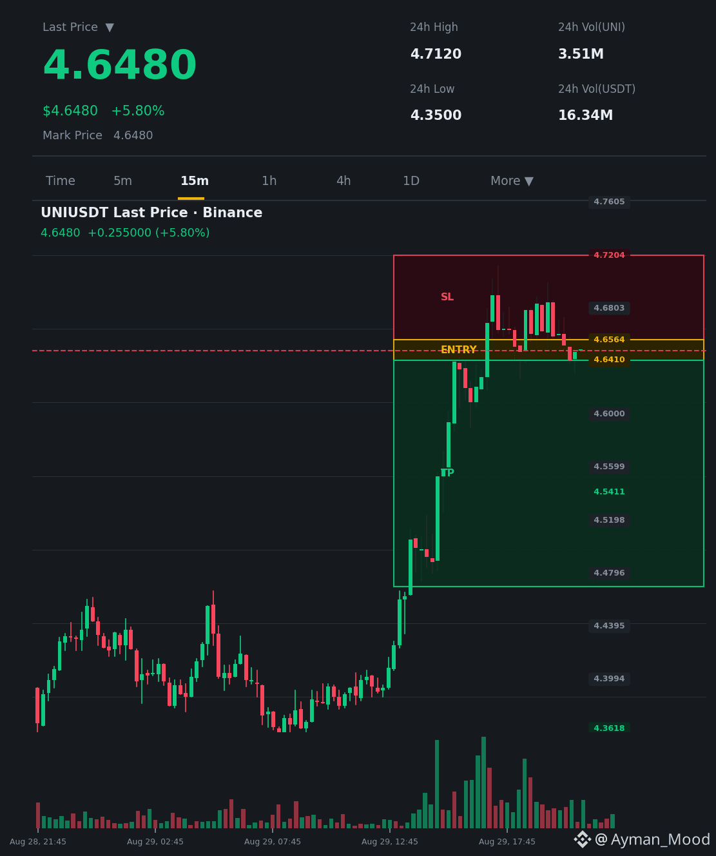The image size is (716, 856).
Task: Expand the More timeframe dropdown
Action: (x=512, y=181)
